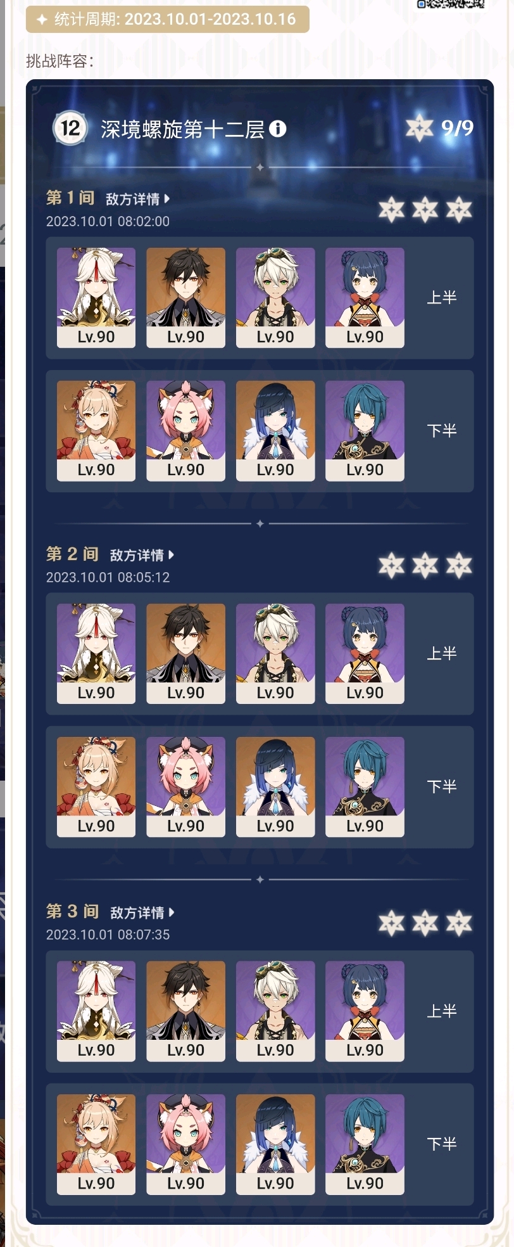Show 敌方详情 for 第 3 间
The image size is (514, 1247).
(142, 912)
